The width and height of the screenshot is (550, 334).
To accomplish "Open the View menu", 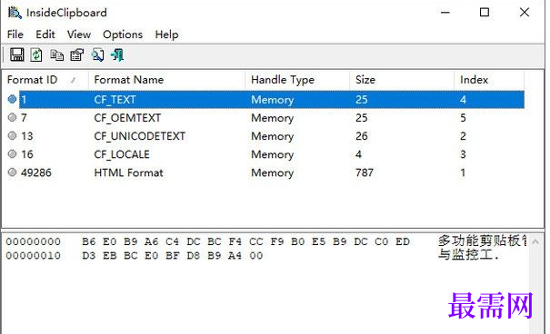I will pos(79,34).
